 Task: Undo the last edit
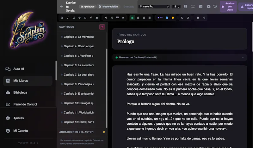tap(182, 18)
